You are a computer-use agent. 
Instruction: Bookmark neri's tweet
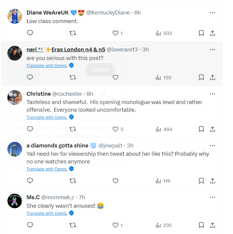click(x=201, y=77)
